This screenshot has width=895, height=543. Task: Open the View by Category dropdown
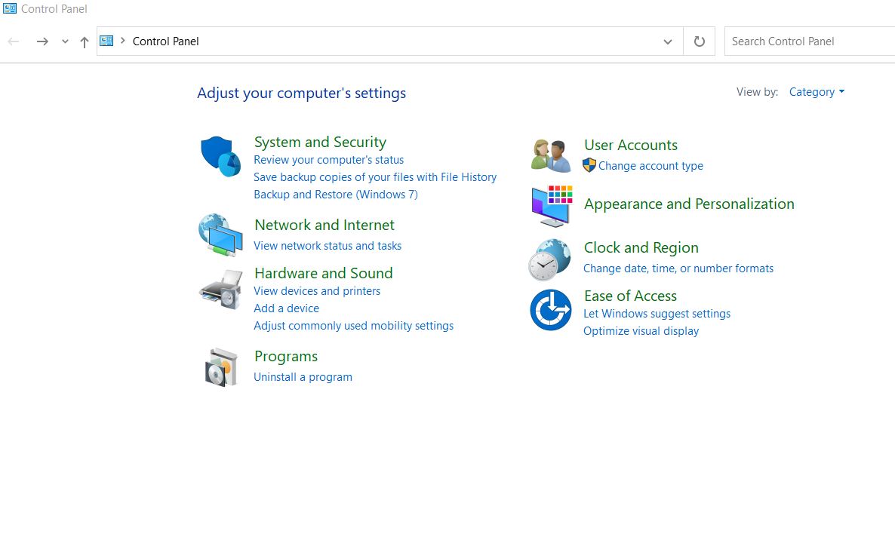click(x=817, y=92)
